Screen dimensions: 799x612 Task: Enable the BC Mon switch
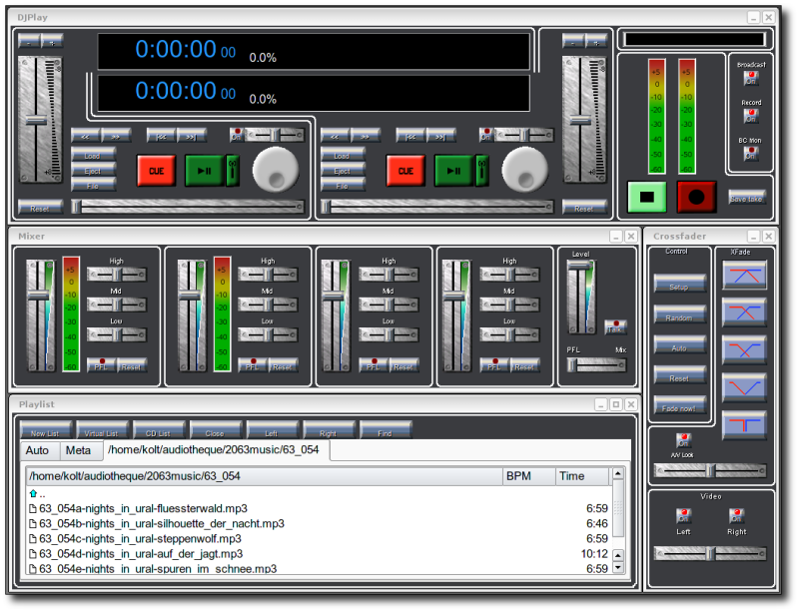[x=750, y=154]
